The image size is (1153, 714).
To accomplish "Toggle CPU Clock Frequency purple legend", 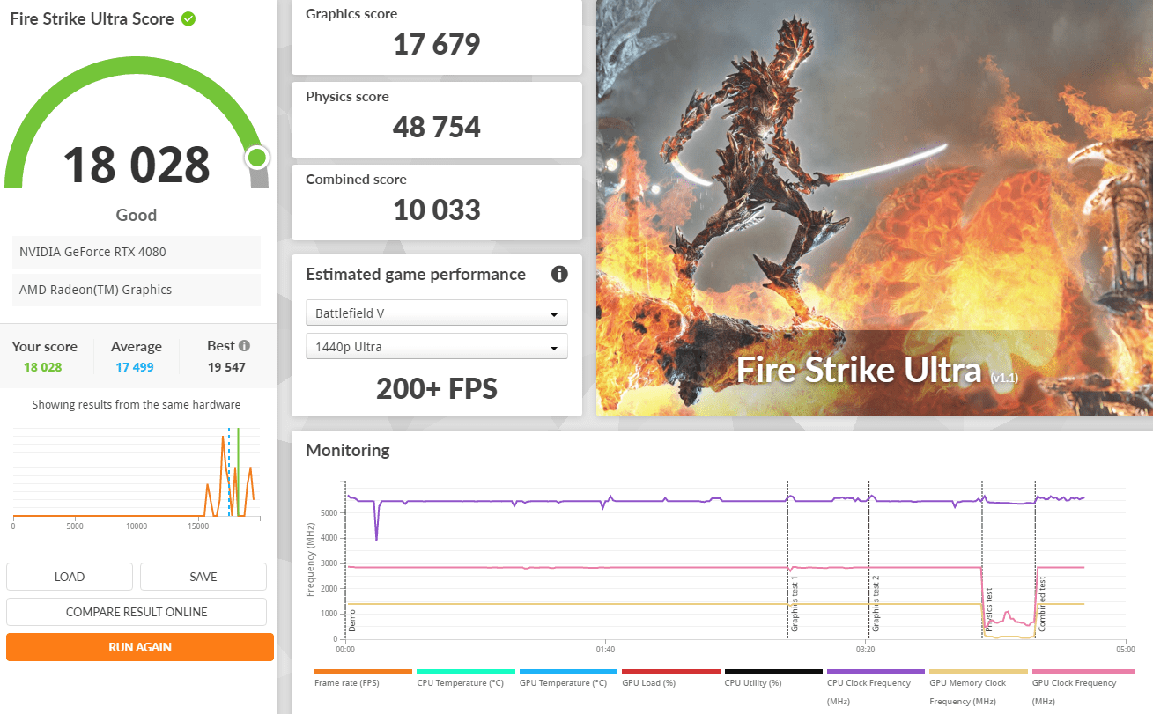I will coord(876,671).
